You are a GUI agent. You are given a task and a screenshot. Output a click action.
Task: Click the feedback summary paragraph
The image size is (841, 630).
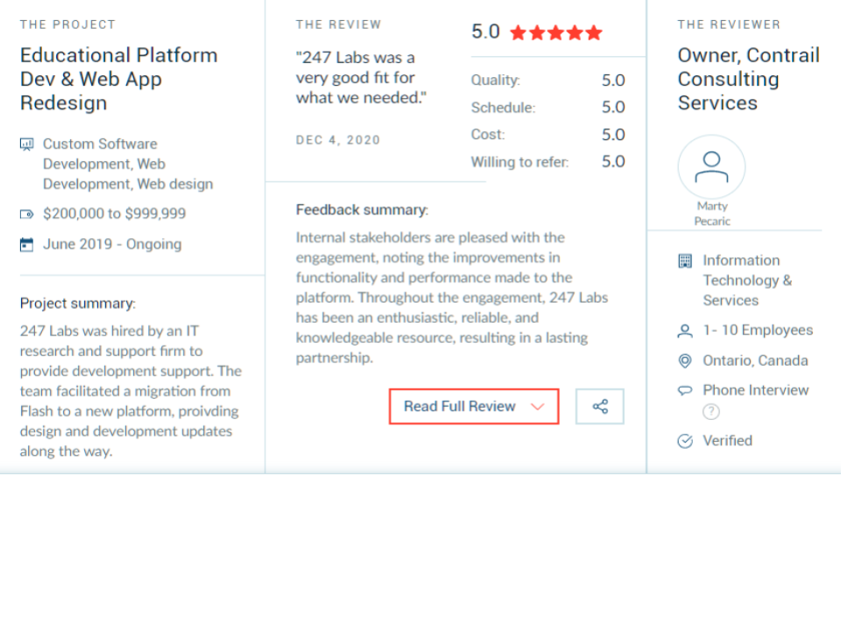452,297
